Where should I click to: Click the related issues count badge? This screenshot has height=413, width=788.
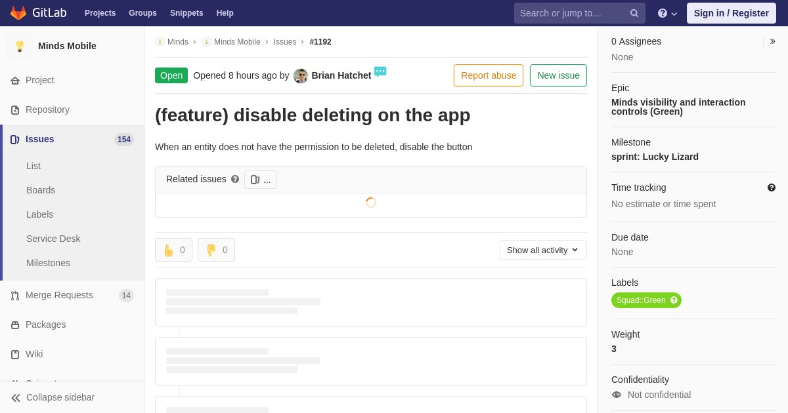pyautogui.click(x=261, y=180)
